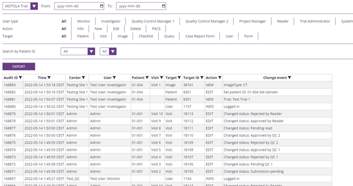Expand the second smaller All dropdown
Screen dimensions: 353x186
(x=108, y=52)
